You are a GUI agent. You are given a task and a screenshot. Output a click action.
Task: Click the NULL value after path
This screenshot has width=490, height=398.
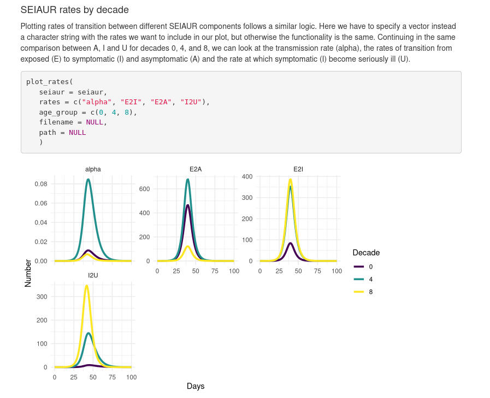tap(77, 133)
